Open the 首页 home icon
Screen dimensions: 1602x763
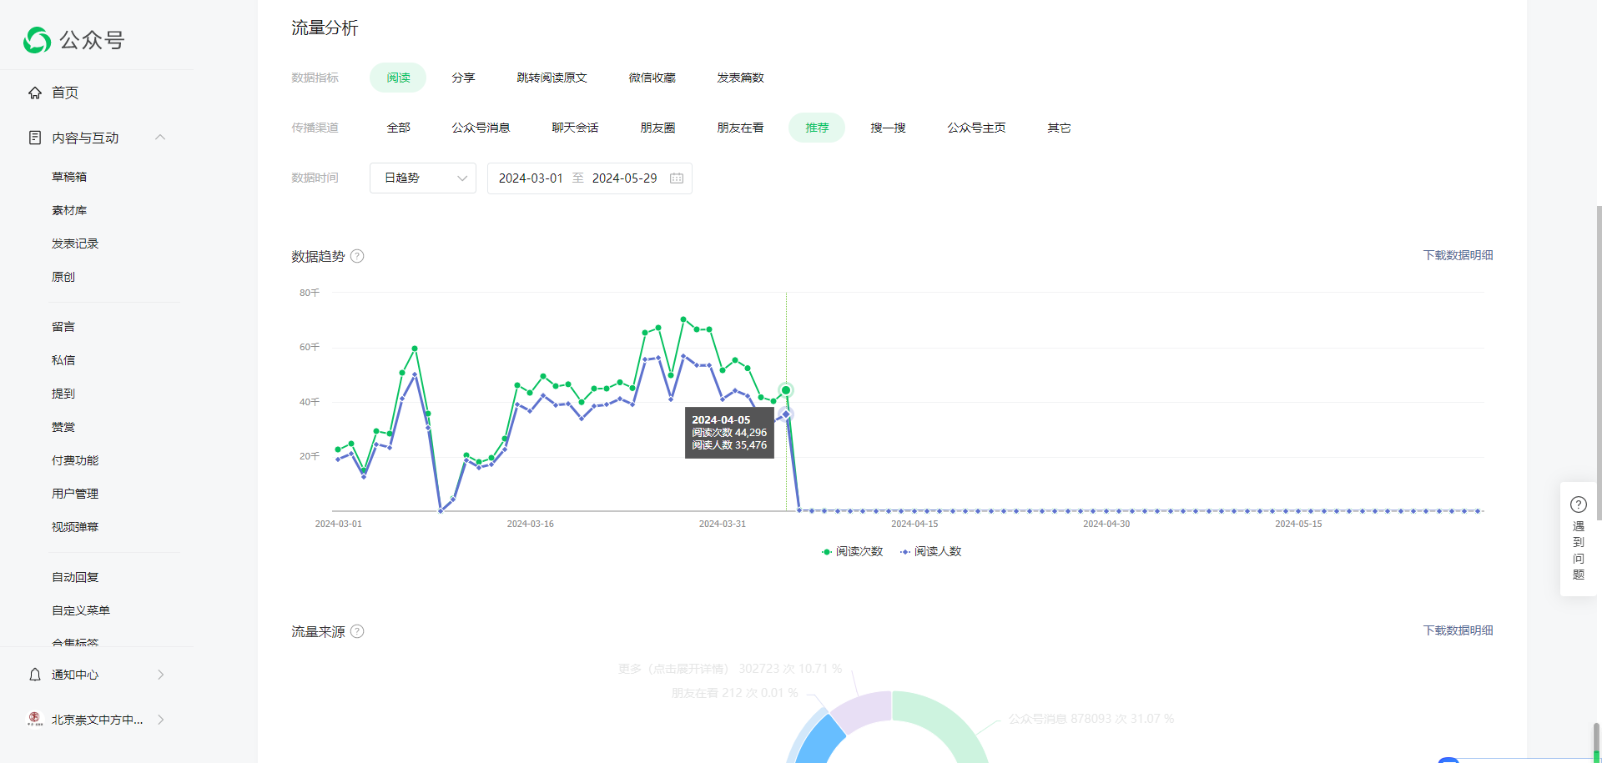tap(35, 93)
